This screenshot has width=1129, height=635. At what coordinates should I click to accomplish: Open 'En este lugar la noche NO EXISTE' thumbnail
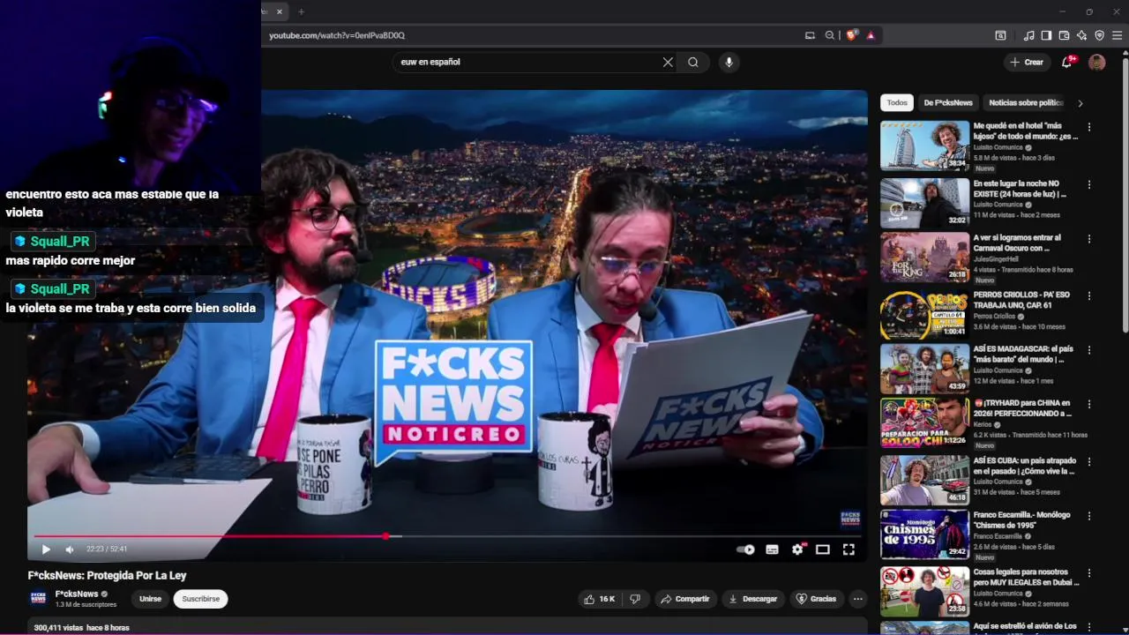[924, 203]
